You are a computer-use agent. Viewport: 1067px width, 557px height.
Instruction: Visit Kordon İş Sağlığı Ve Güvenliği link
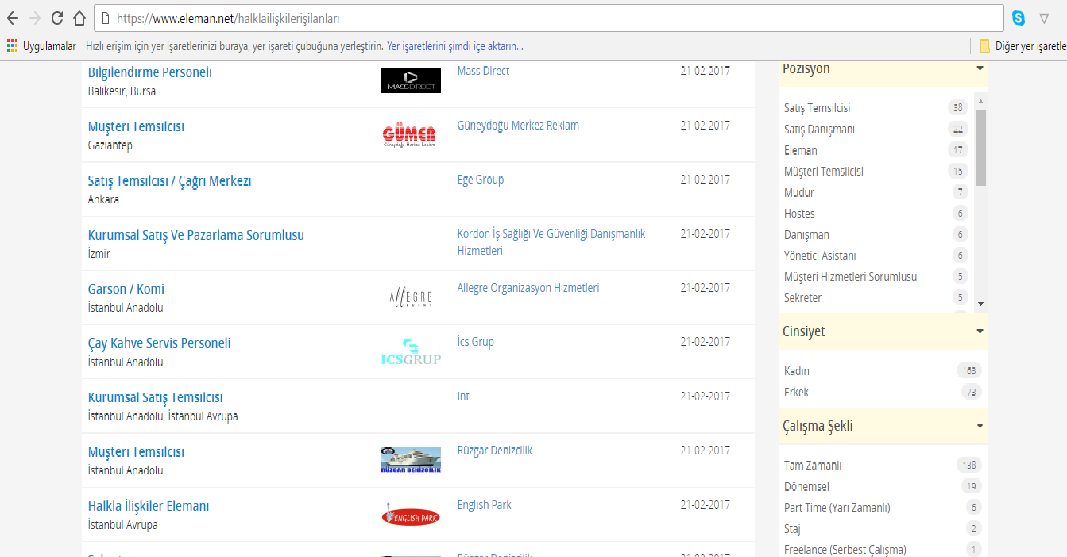(551, 242)
